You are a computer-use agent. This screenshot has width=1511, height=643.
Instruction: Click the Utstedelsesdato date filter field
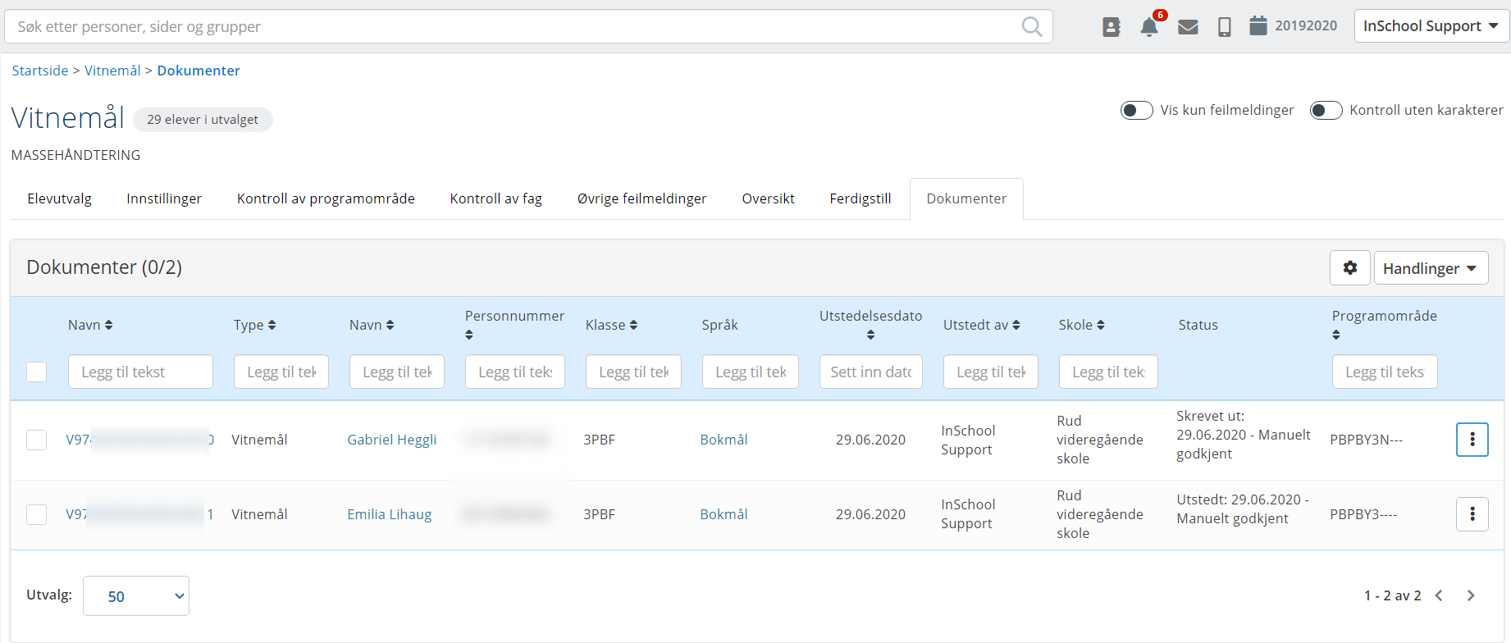pyautogui.click(x=871, y=372)
